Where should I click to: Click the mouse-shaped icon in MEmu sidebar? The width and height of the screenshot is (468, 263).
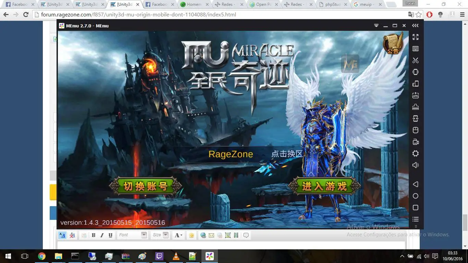click(416, 130)
